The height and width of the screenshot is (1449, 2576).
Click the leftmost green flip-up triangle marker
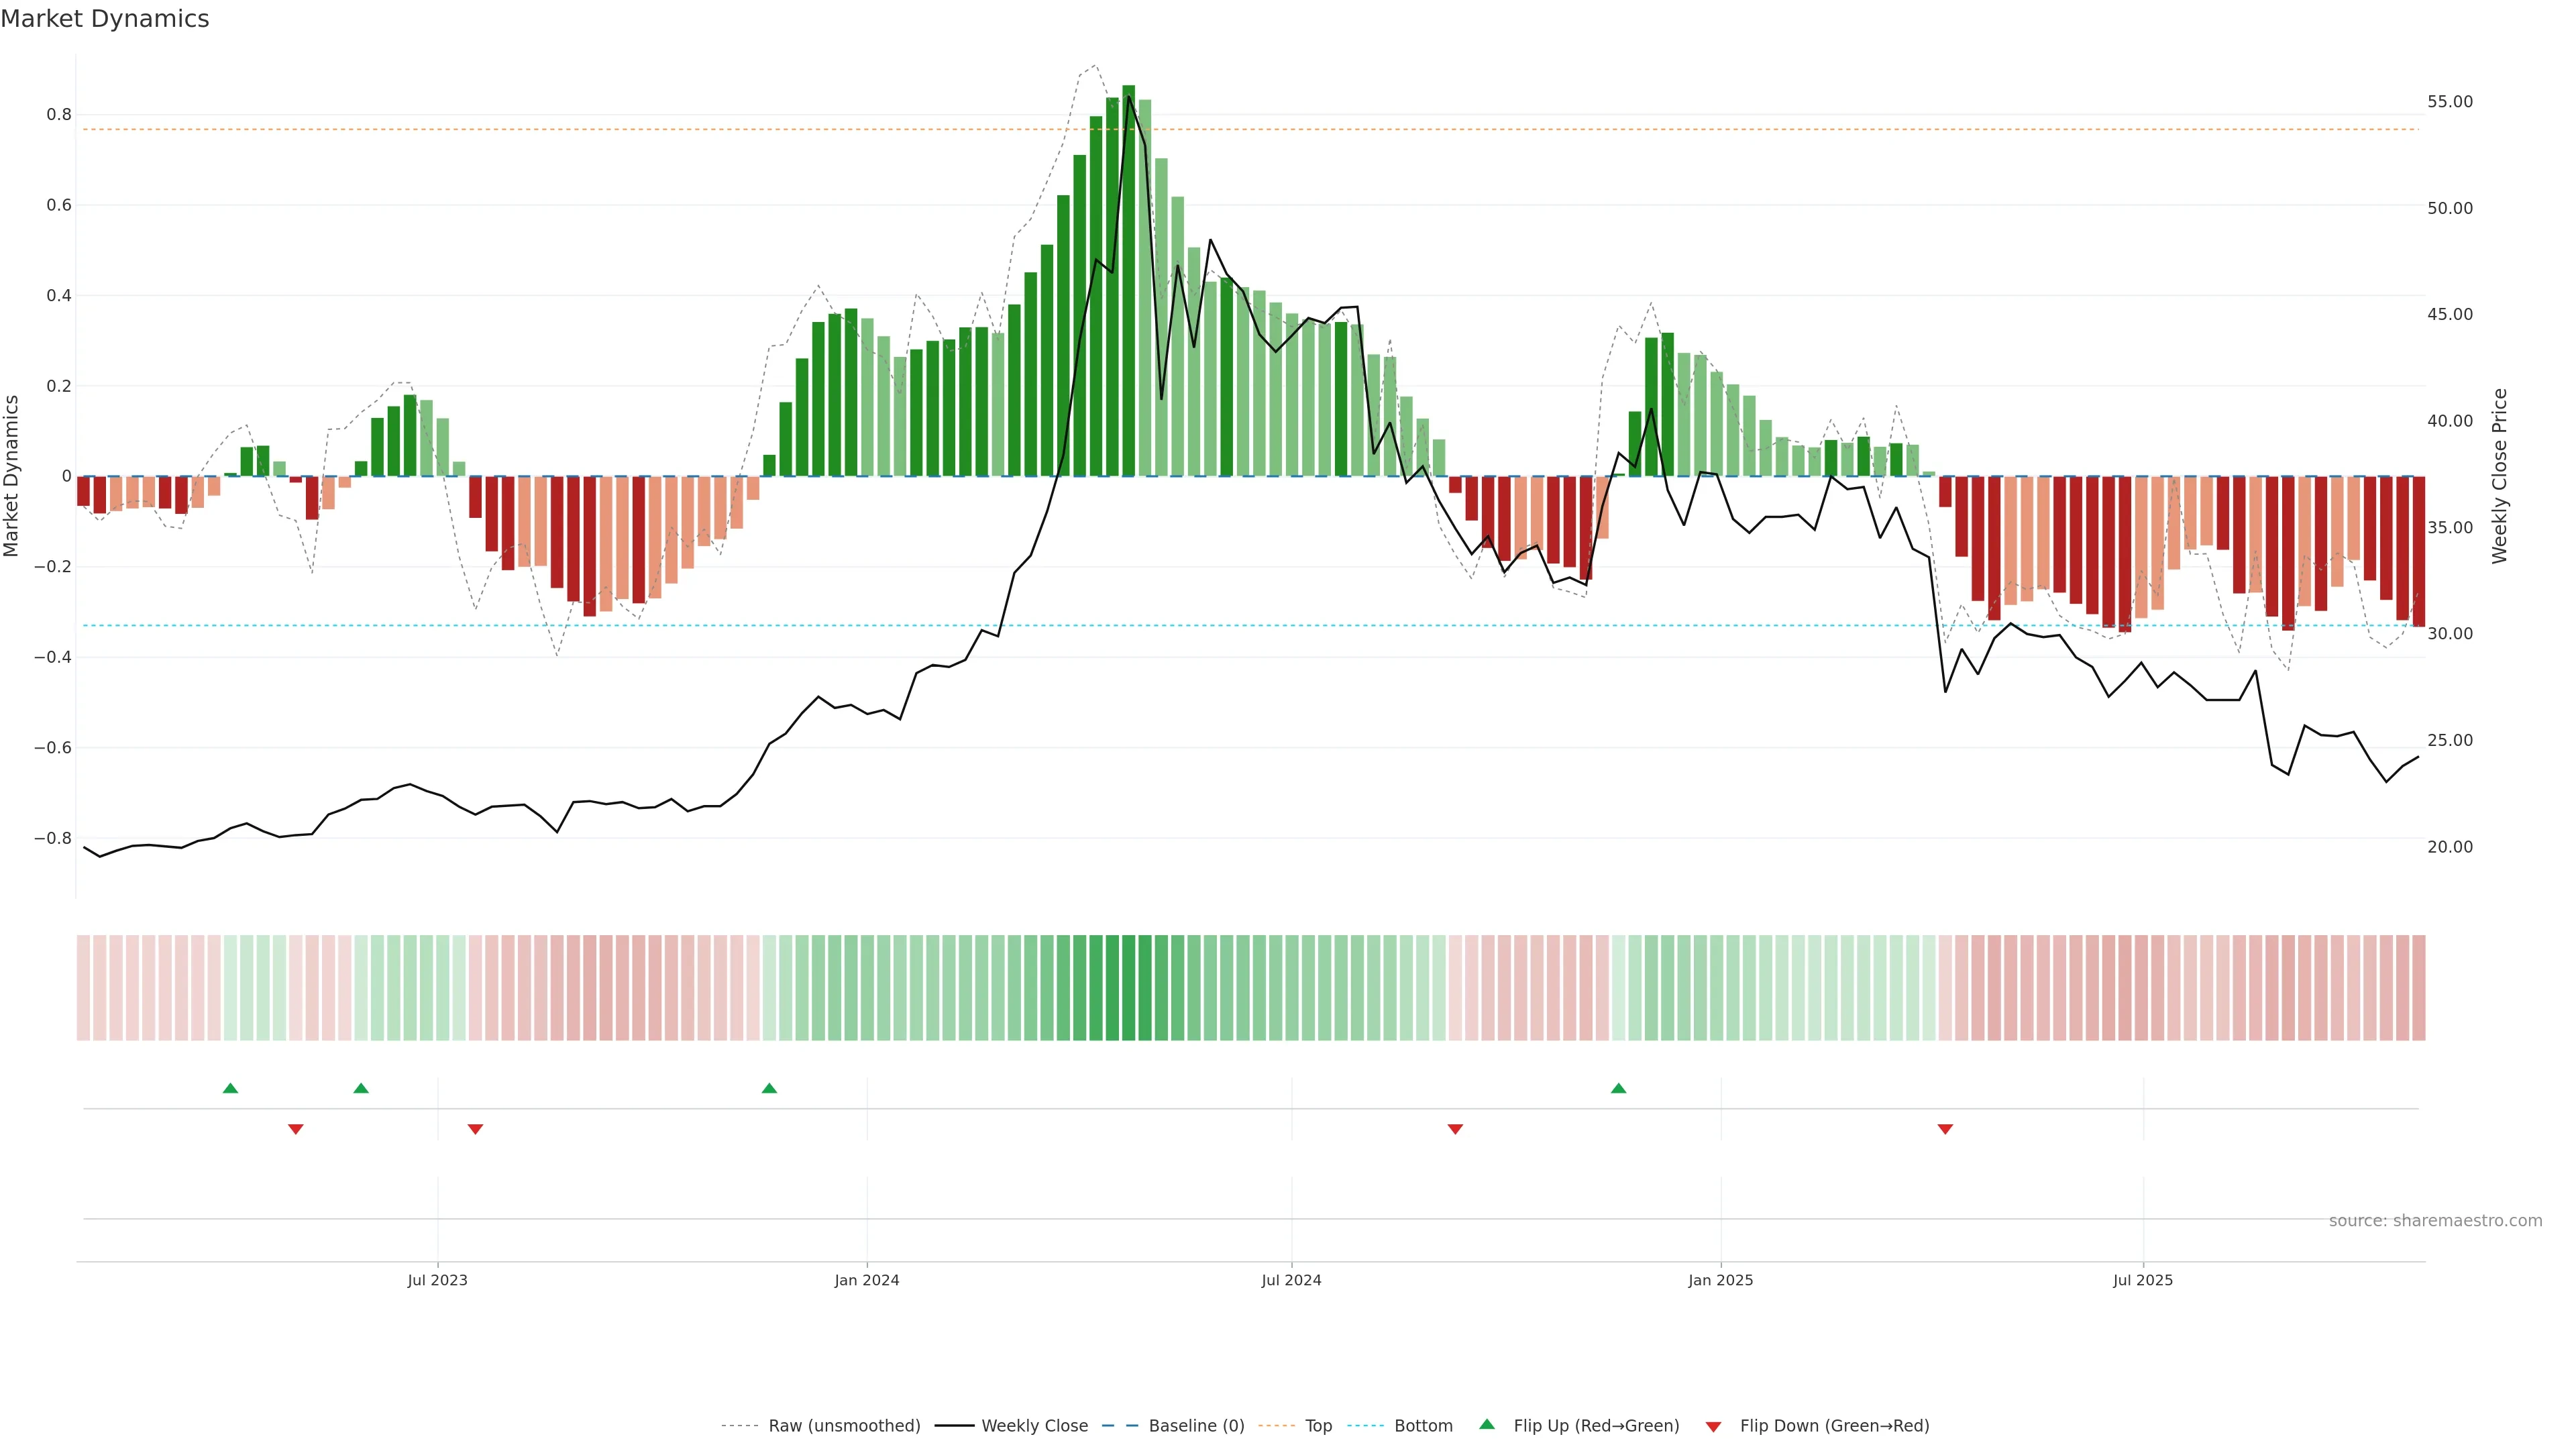click(230, 1088)
